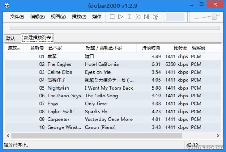Image resolution: width=226 pixels, height=152 pixels.
Task: Click the 6:31 duration cell
Action: [x=156, y=64]
